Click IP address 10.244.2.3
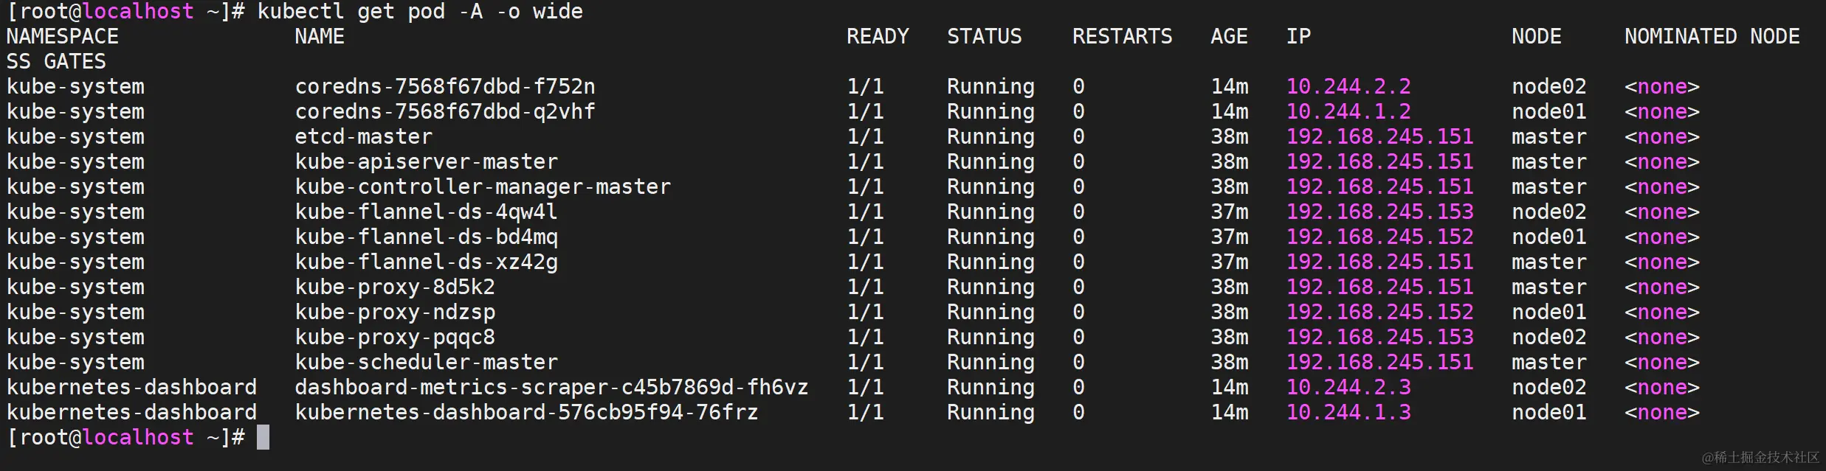The height and width of the screenshot is (471, 1826). coord(1348,387)
